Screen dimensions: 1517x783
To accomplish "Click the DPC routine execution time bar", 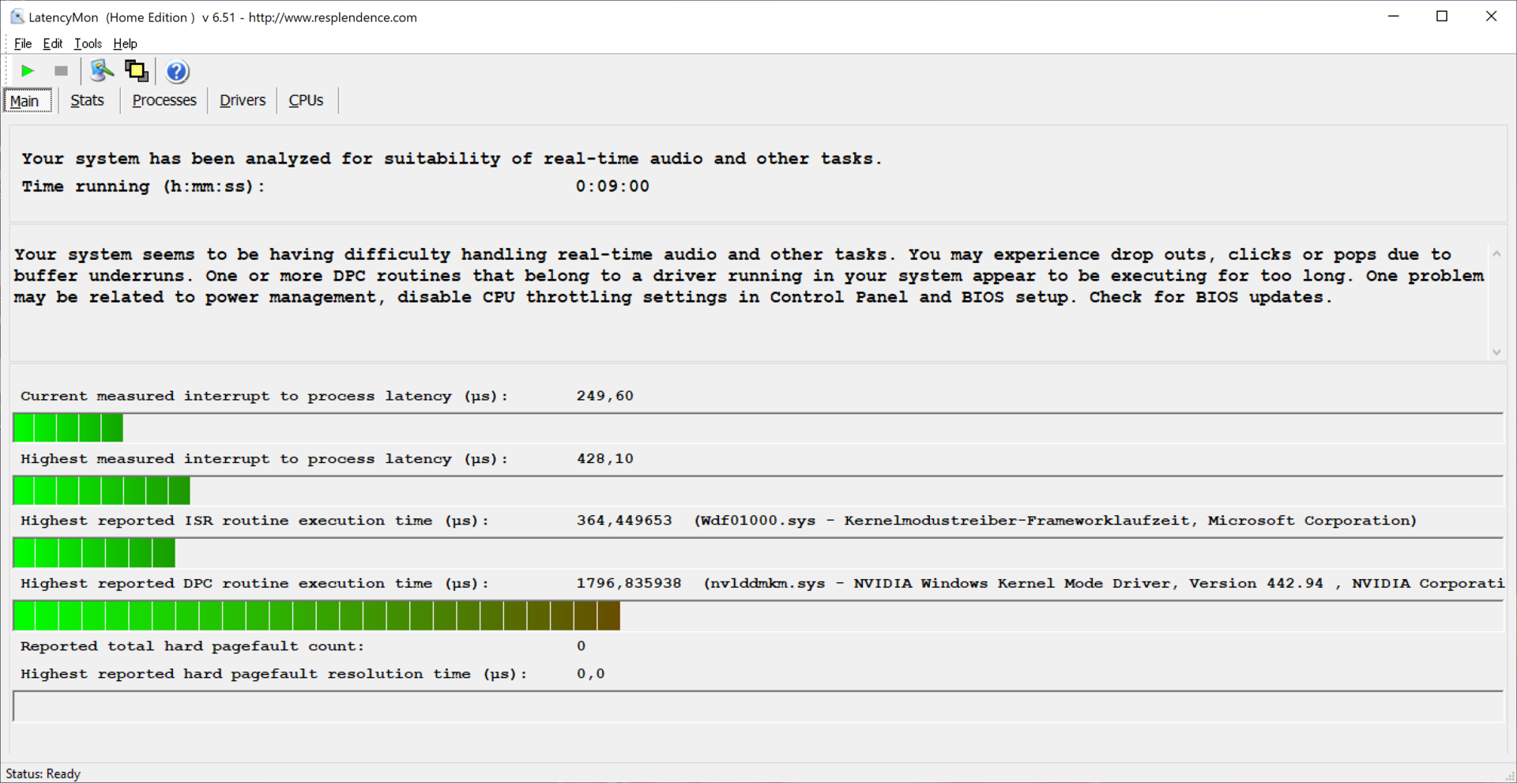I will pyautogui.click(x=317, y=615).
